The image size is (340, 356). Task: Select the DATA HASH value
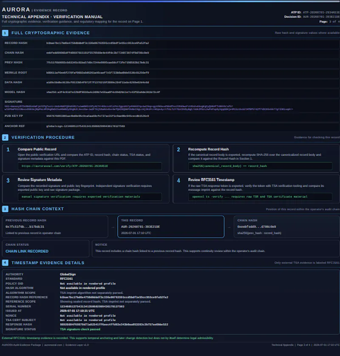pyautogui.click(x=97, y=83)
